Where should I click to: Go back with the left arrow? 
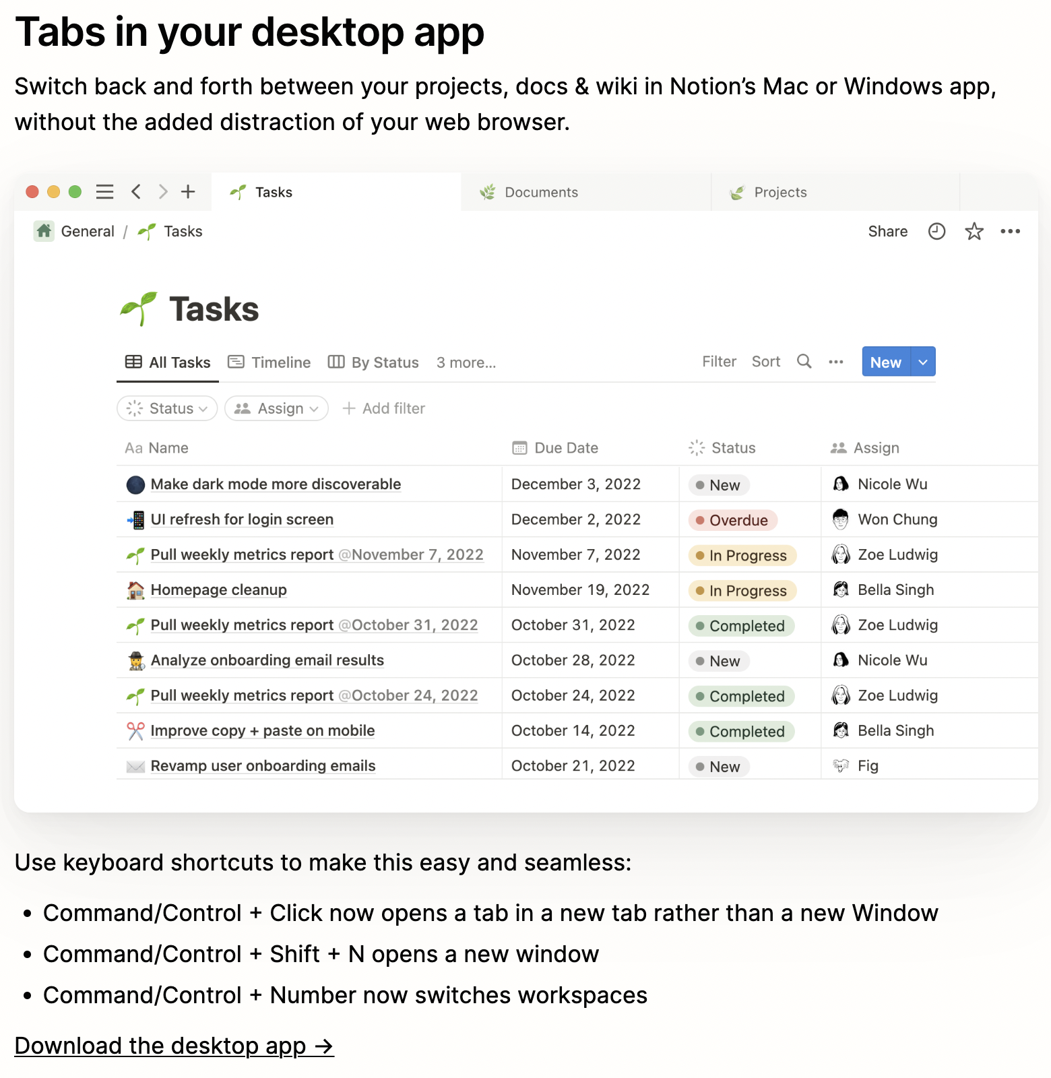tap(136, 192)
